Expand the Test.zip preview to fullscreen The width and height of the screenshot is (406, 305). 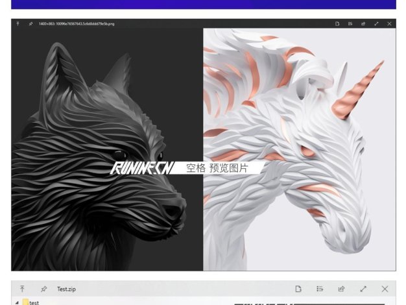pos(363,289)
